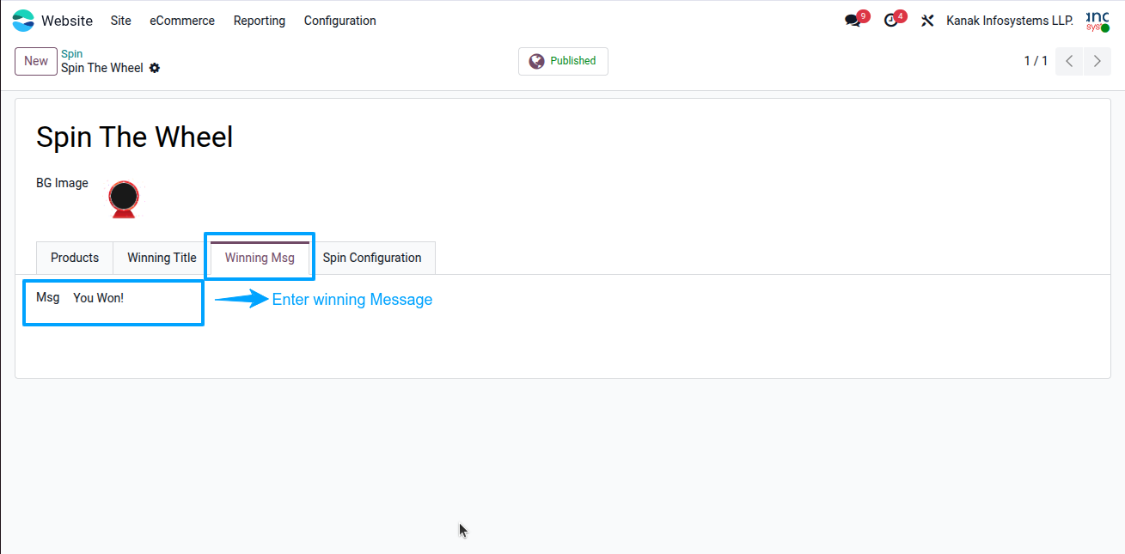This screenshot has height=554, width=1125.
Task: Expand the Reporting menu
Action: (260, 21)
